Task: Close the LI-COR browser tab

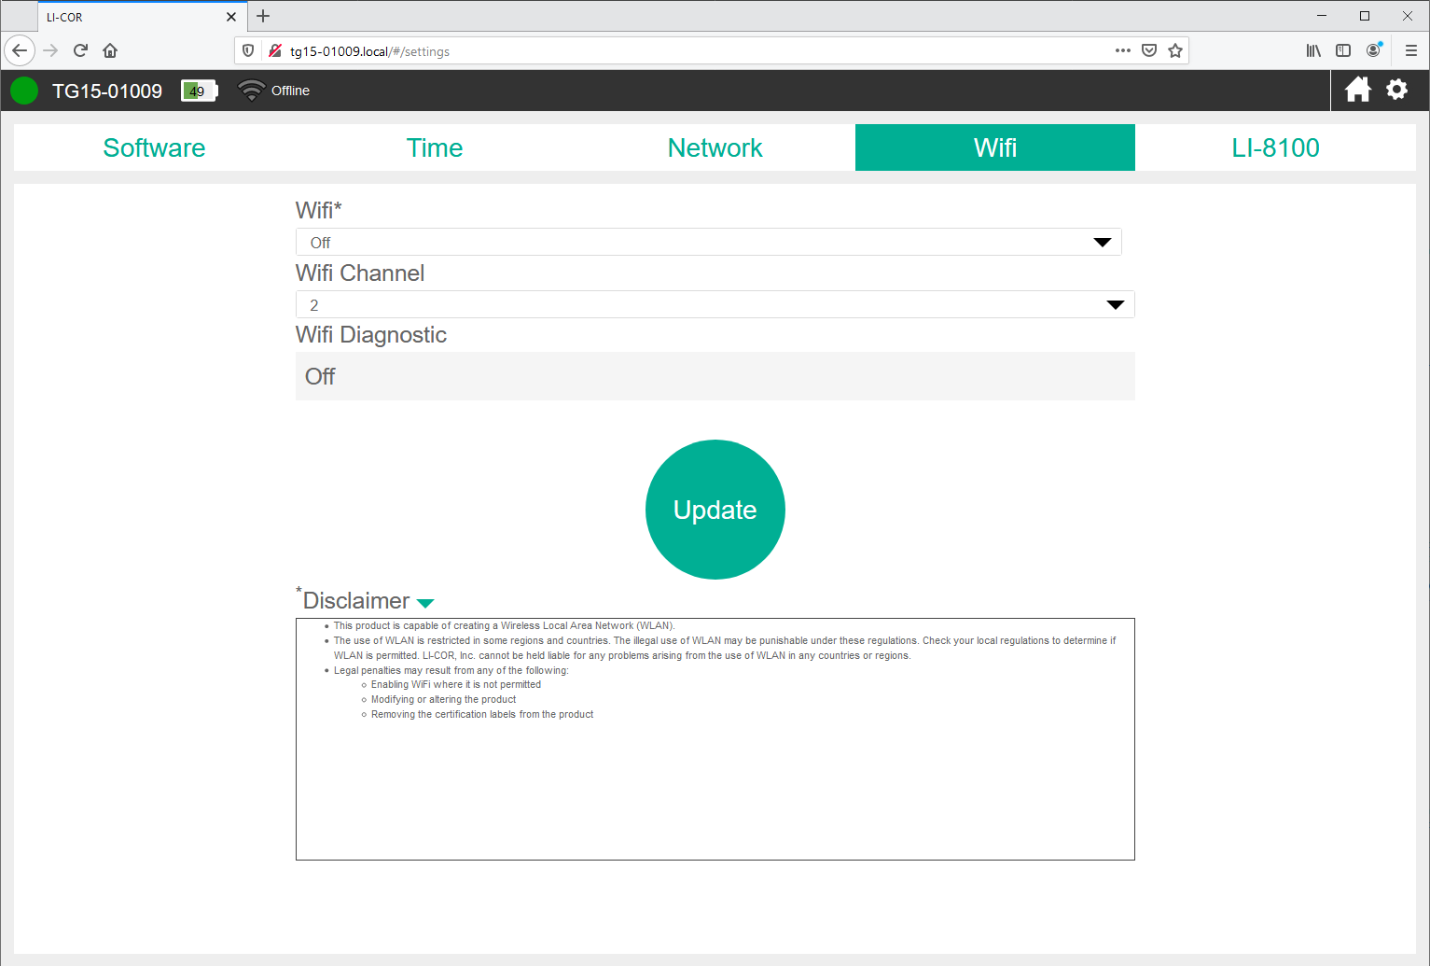Action: coord(231,17)
